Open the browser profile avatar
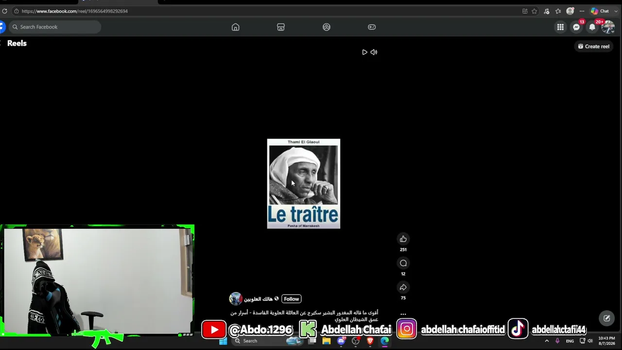 tap(570, 11)
